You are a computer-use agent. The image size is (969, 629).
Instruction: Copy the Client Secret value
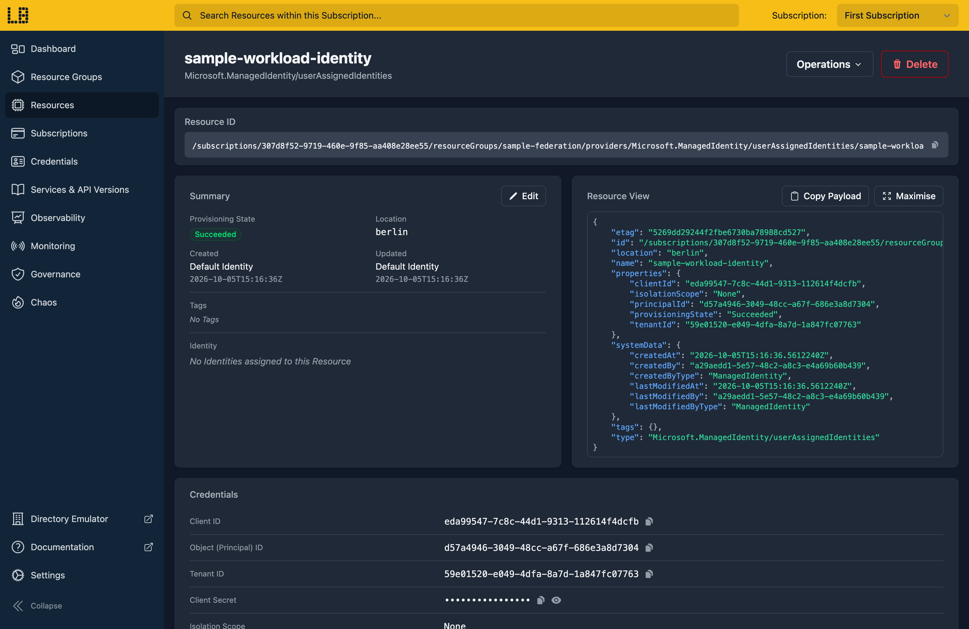point(541,600)
